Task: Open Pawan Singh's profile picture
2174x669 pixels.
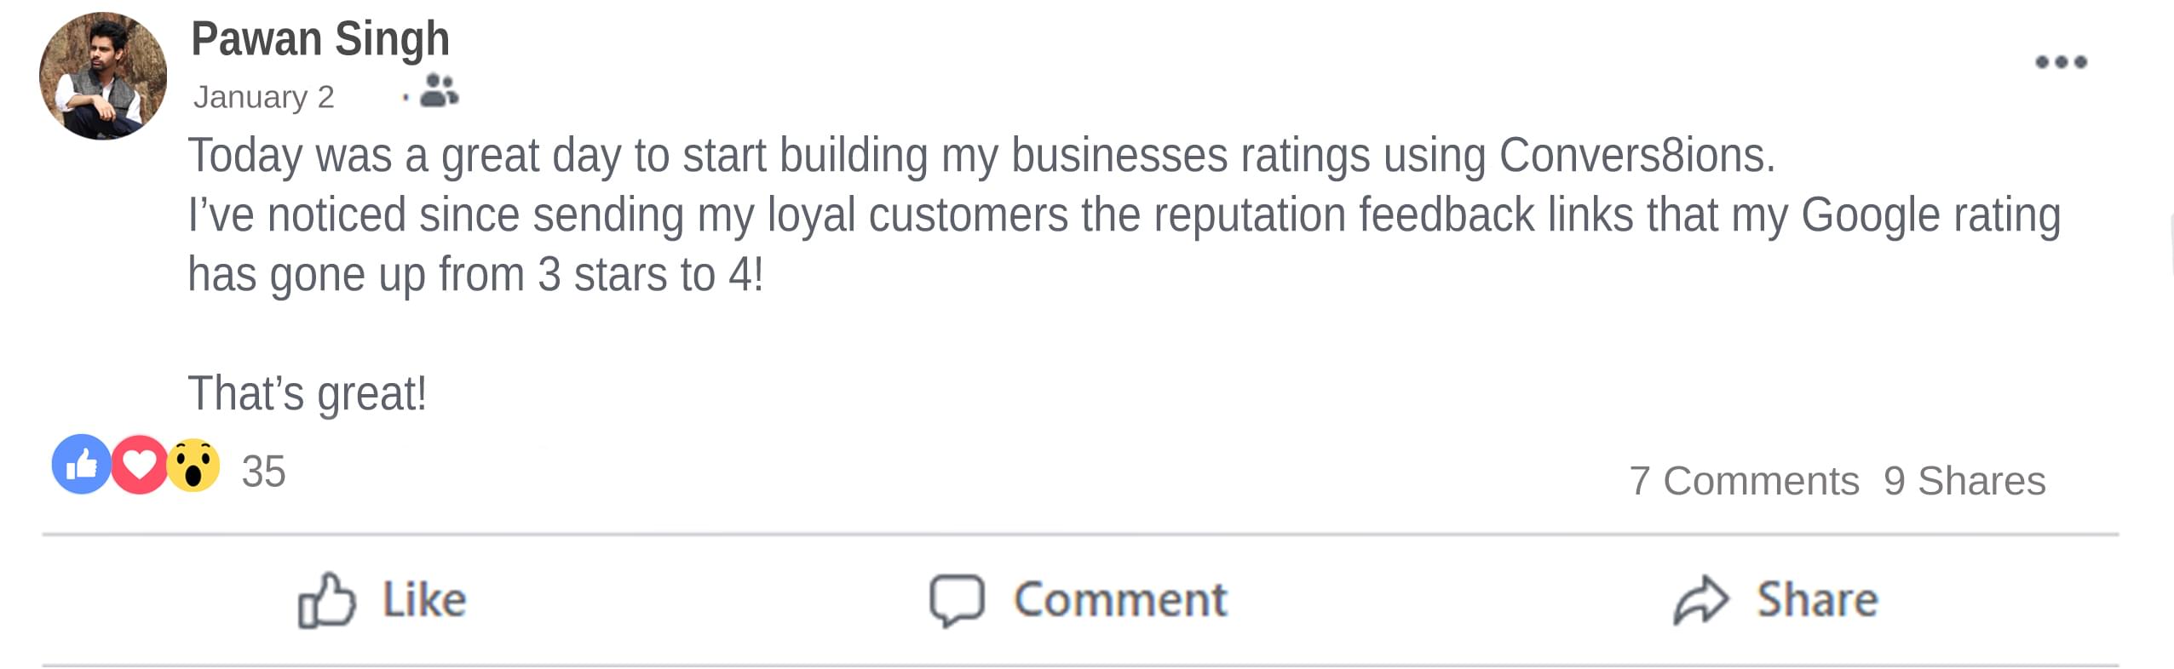Action: pos(103,76)
